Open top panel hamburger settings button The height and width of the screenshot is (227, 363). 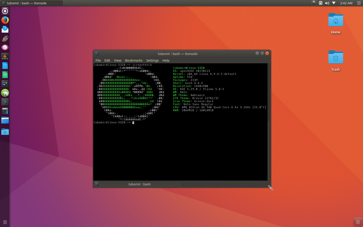click(x=359, y=3)
